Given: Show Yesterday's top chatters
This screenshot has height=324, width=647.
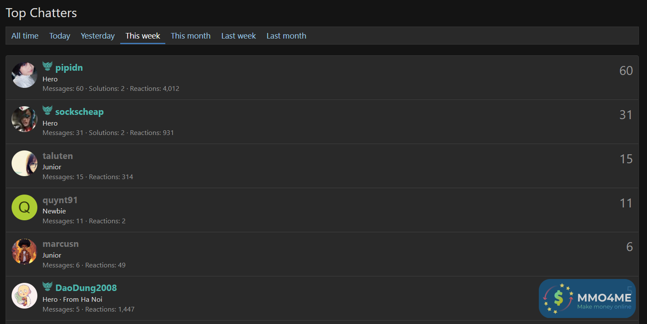Looking at the screenshot, I should click(x=97, y=36).
